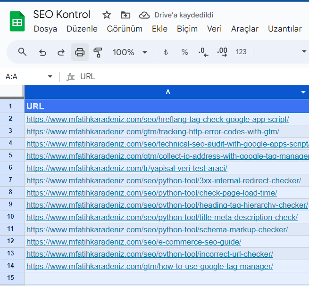Click the move to folder icon
Image resolution: width=309 pixels, height=286 pixels.
coord(125,15)
